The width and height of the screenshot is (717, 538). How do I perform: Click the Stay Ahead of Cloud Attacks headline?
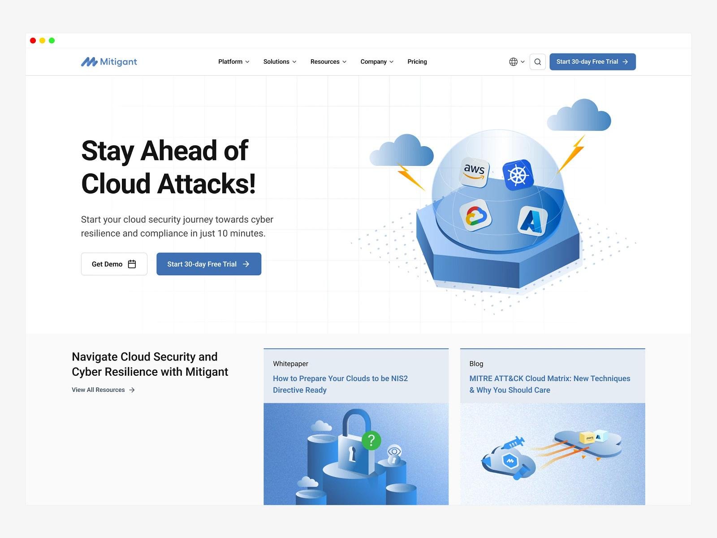168,167
